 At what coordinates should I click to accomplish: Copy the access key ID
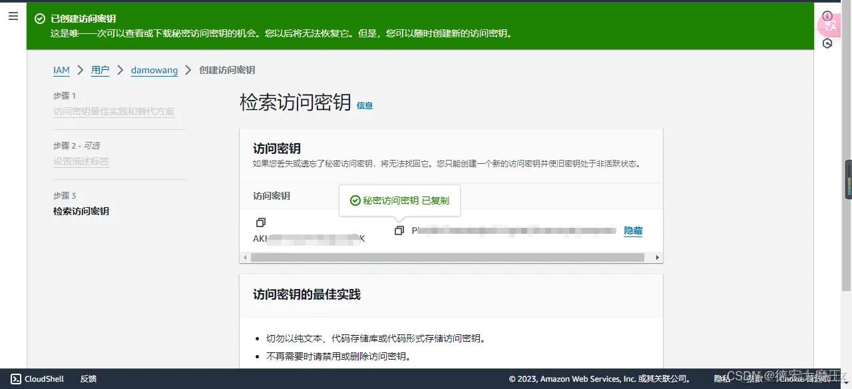pyautogui.click(x=261, y=222)
